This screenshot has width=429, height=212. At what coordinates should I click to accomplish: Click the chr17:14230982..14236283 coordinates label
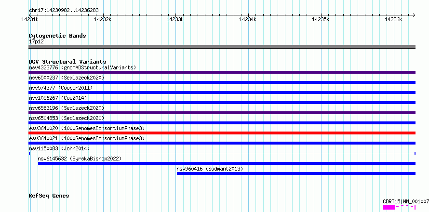(64, 11)
